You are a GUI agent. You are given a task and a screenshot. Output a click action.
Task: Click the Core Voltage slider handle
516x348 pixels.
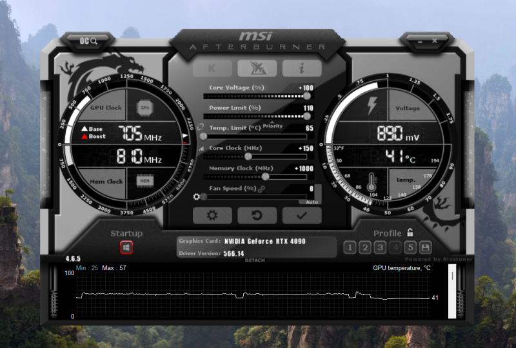click(x=307, y=96)
